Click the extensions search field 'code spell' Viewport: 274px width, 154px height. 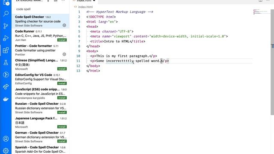coord(41,9)
